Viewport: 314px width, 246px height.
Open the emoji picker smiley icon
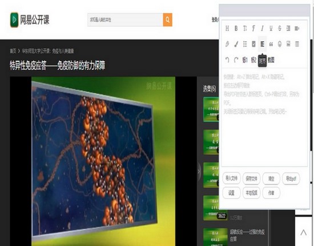click(280, 44)
